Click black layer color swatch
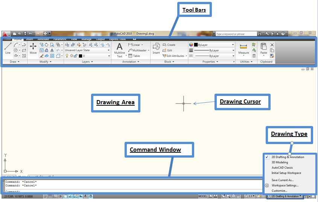Image resolution: width=318 pixels, height=202 pixels. point(81,56)
